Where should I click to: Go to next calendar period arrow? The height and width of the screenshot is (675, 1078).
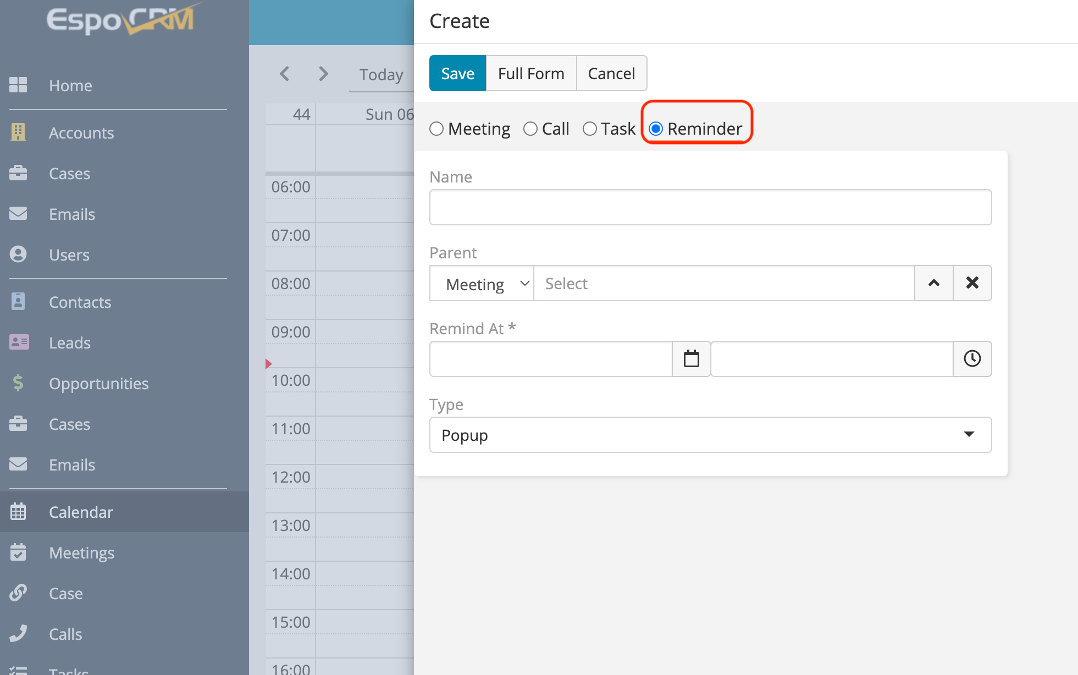tap(323, 74)
